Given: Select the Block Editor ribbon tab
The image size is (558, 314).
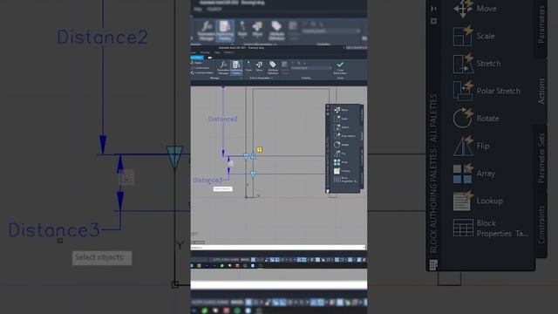Looking at the screenshot, I should tap(197, 58).
